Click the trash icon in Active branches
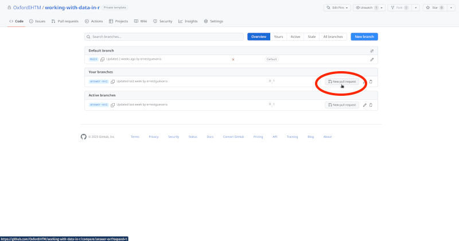Image resolution: width=459 pixels, height=241 pixels. pyautogui.click(x=371, y=105)
